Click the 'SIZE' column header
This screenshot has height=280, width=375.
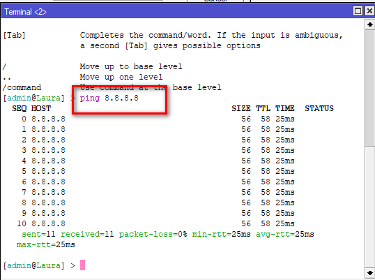[x=241, y=108]
